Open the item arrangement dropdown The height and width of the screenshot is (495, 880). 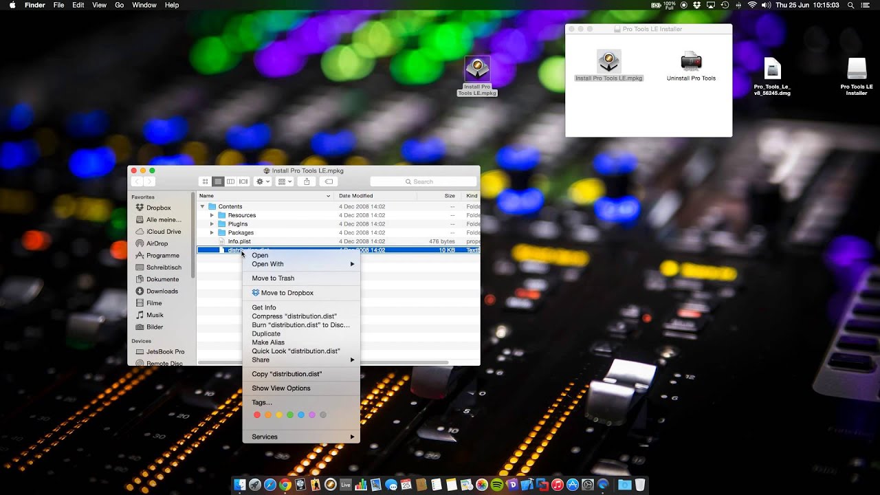click(x=284, y=181)
